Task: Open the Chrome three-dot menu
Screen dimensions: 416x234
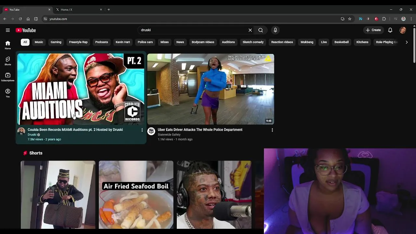Action: [x=411, y=19]
